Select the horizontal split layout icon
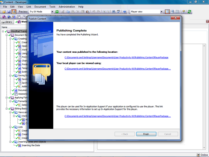This screenshot has height=157, width=209. coord(172,12)
